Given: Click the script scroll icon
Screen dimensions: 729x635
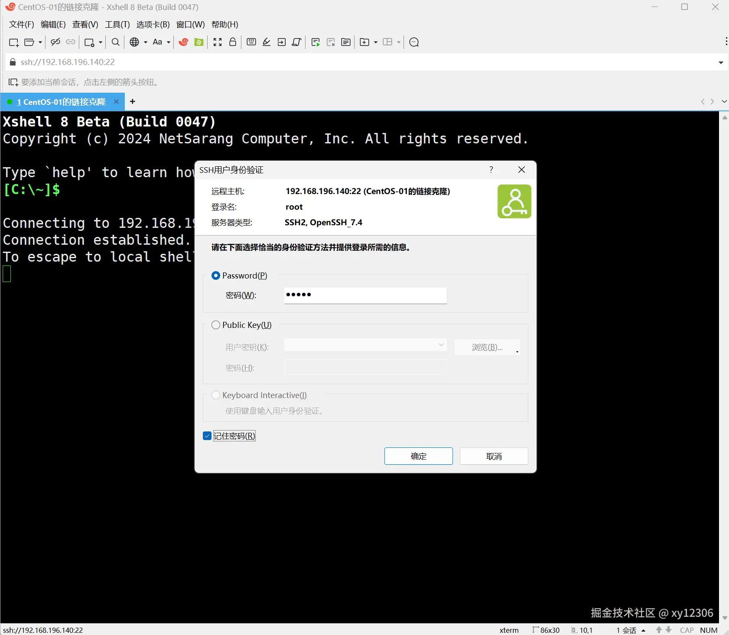Looking at the screenshot, I should click(297, 42).
